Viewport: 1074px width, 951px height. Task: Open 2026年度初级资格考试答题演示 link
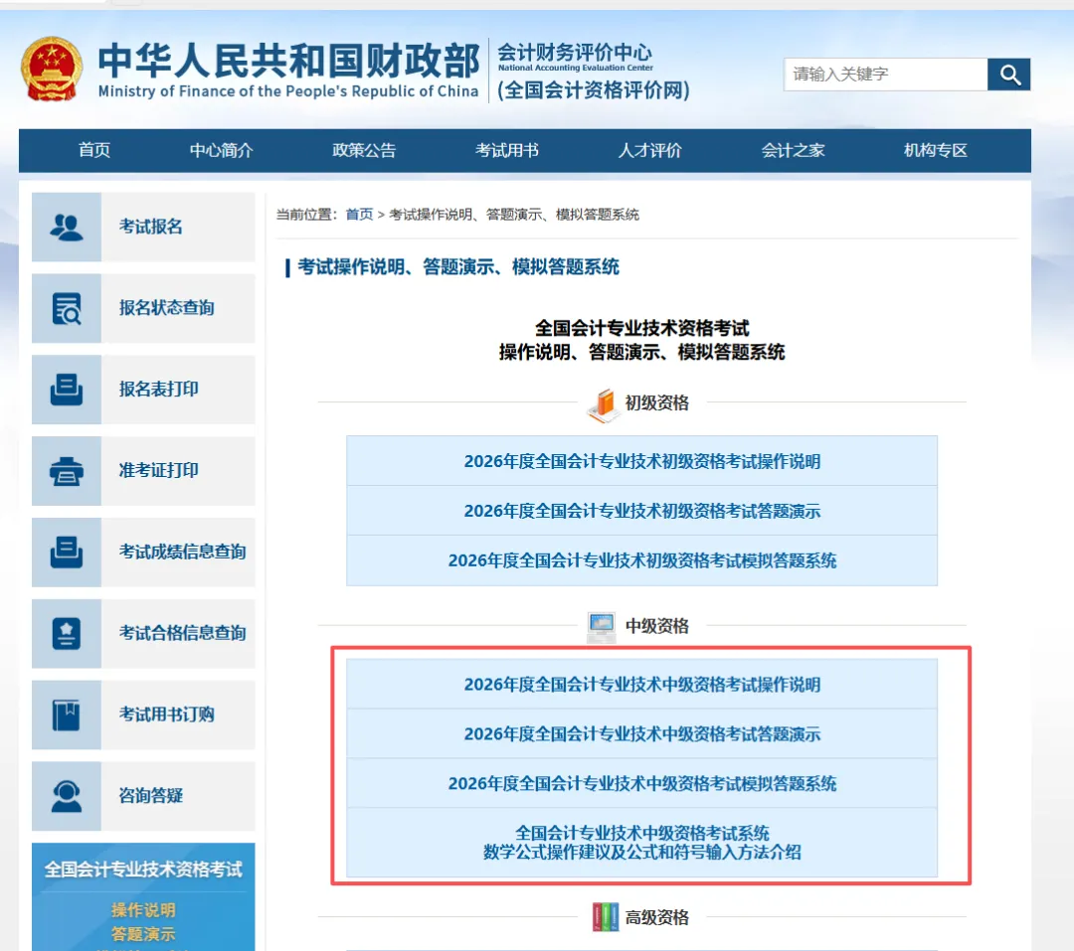(x=641, y=511)
